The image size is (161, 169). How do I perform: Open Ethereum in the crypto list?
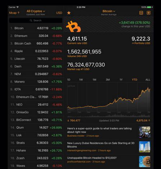[x=36, y=36]
